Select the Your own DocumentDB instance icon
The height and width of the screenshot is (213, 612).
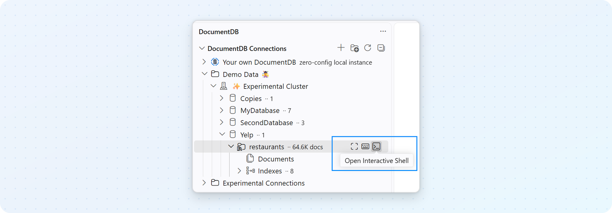pos(215,62)
